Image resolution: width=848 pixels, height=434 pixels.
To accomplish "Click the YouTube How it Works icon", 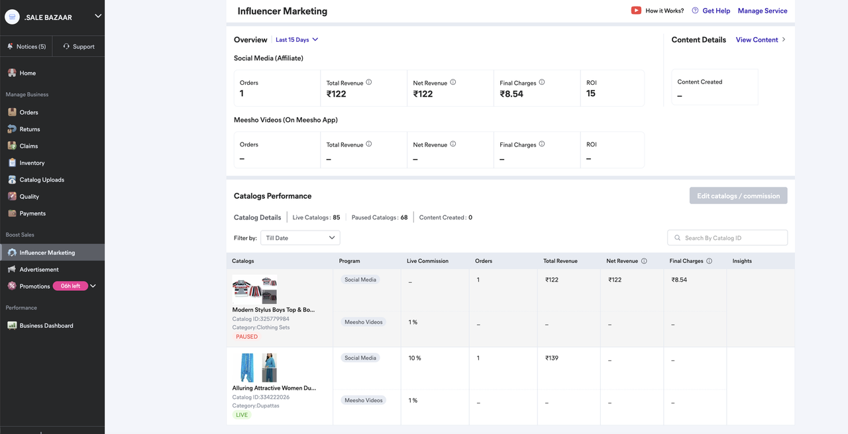I will coord(636,11).
